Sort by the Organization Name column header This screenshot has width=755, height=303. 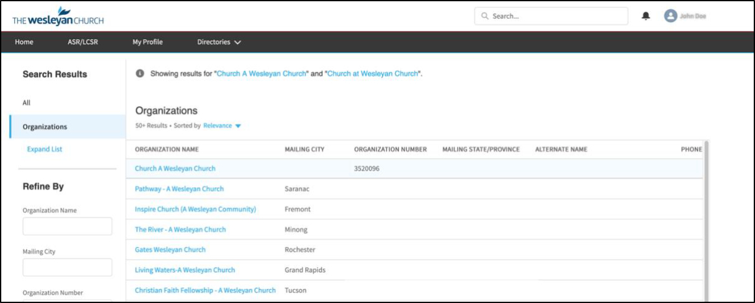pyautogui.click(x=167, y=149)
